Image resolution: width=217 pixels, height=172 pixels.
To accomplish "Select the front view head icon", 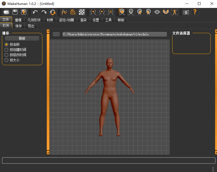I will click(122, 12).
